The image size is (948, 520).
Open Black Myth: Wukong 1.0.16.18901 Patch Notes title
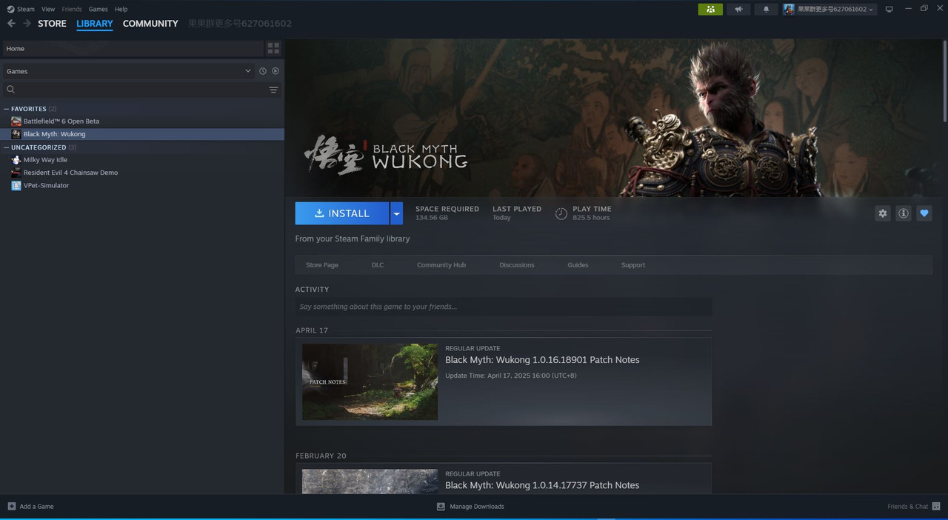point(542,360)
